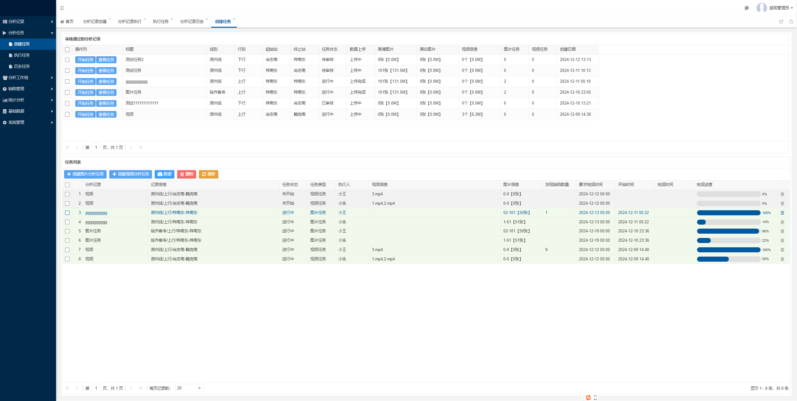Delete task row 6 via trash icon
Image resolution: width=797 pixels, height=401 pixels.
coord(782,240)
